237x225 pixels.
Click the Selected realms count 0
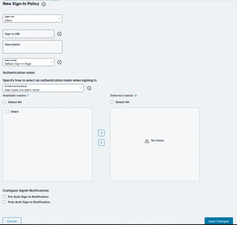point(136,95)
